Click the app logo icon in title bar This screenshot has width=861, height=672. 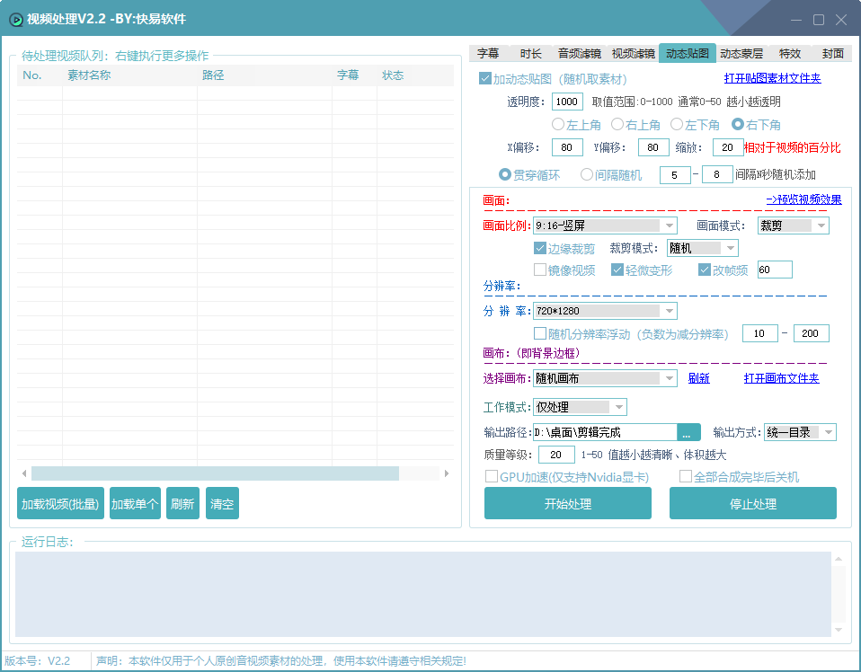[x=16, y=20]
